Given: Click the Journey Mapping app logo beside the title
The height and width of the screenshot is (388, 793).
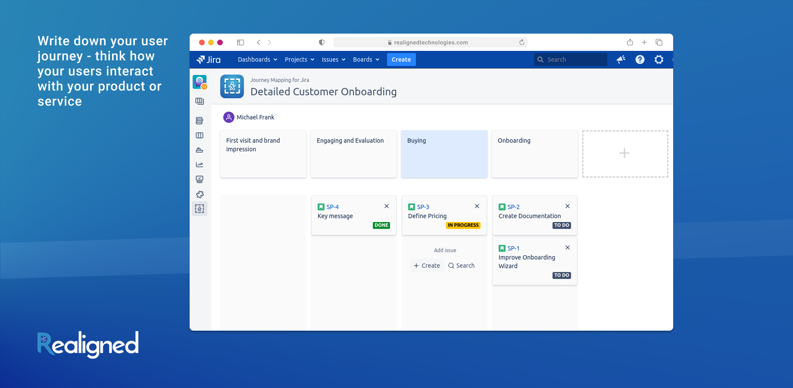Looking at the screenshot, I should [232, 86].
